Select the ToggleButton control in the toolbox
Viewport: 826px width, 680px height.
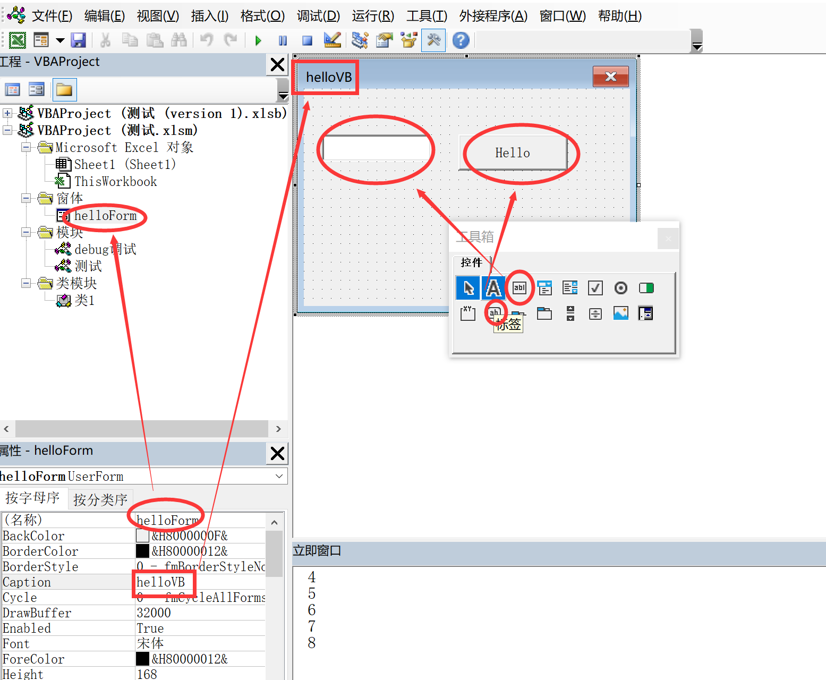(x=646, y=287)
